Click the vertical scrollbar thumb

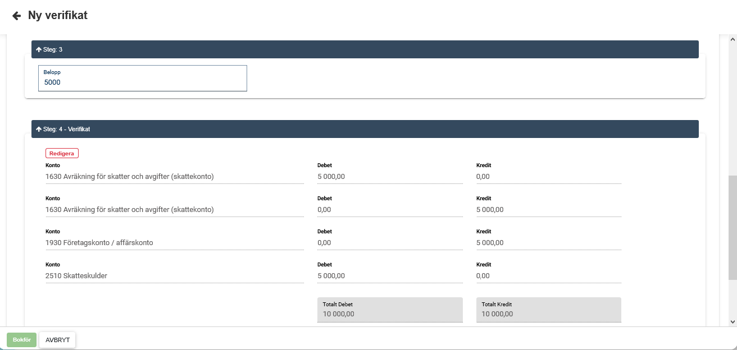[x=732, y=227]
